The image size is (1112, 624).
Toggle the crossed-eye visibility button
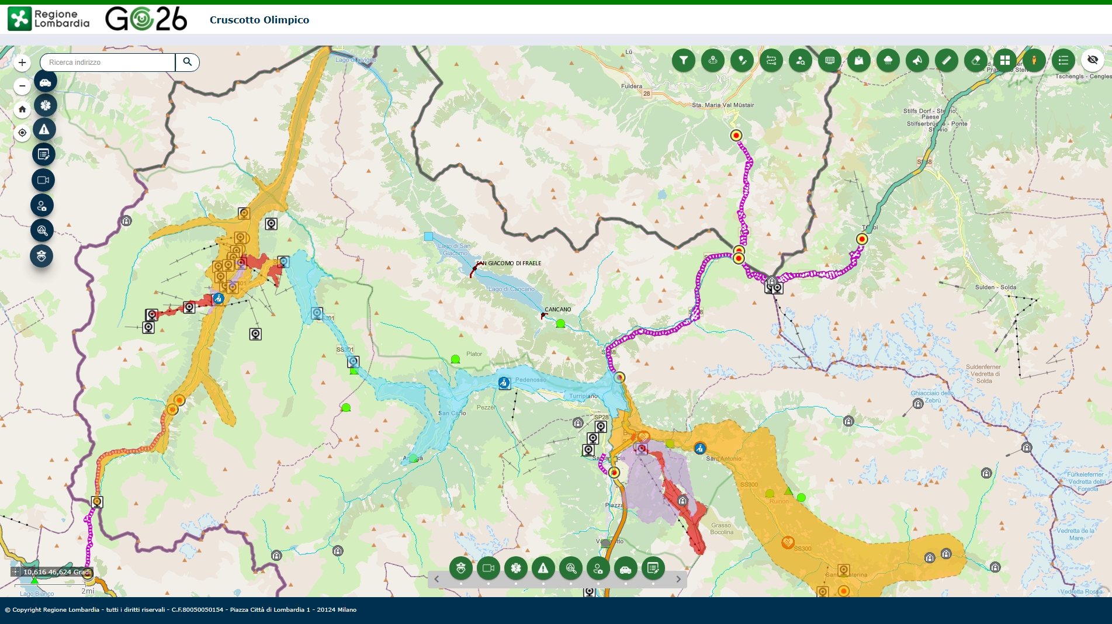point(1092,60)
